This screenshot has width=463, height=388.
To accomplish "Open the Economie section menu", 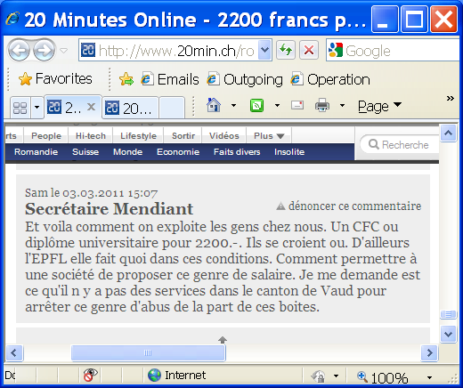I will (178, 152).
